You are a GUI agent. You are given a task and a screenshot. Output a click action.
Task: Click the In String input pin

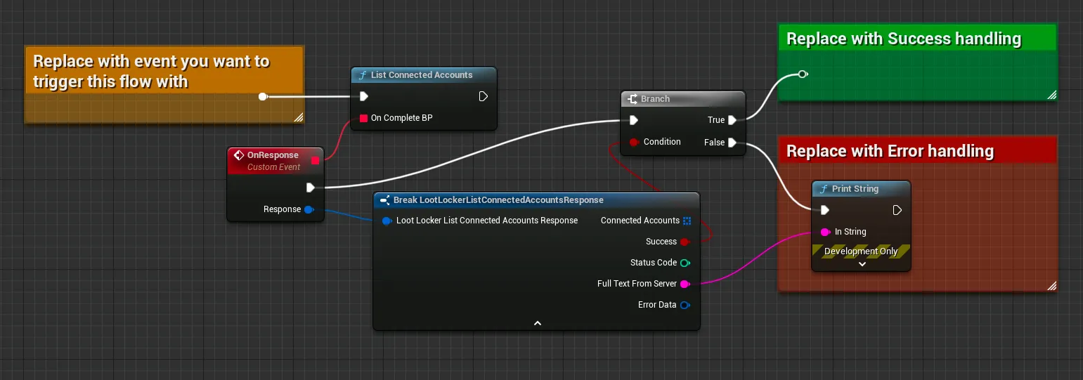click(x=825, y=232)
